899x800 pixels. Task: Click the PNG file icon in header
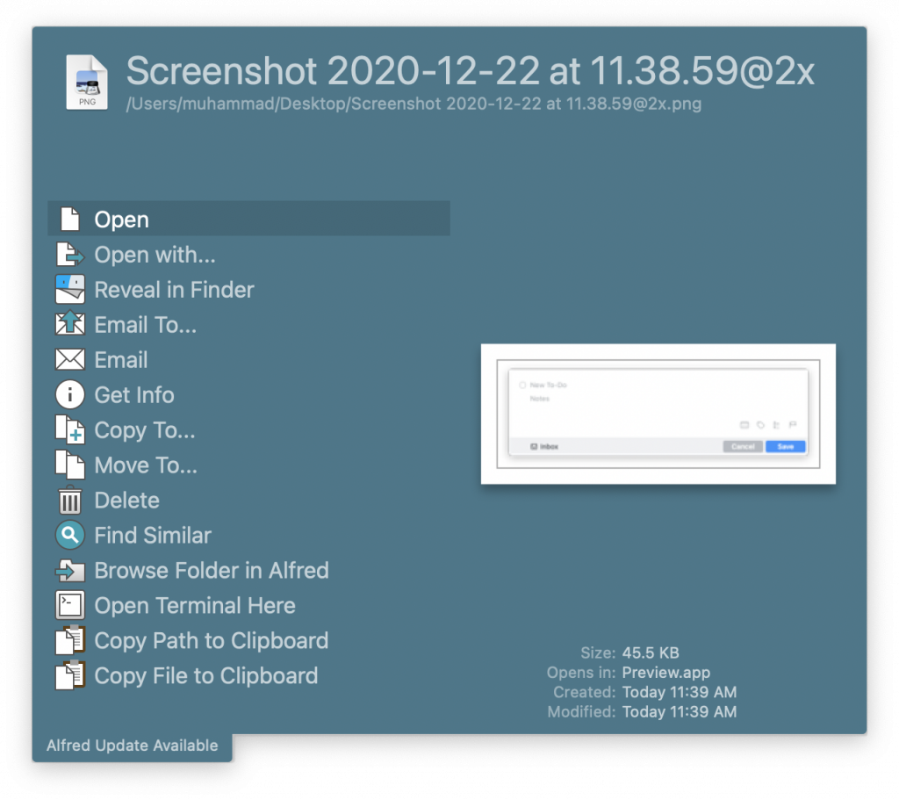(x=87, y=82)
